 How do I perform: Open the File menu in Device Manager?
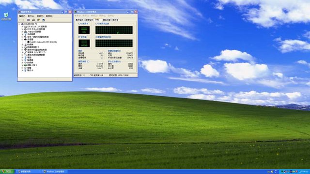tap(22, 16)
